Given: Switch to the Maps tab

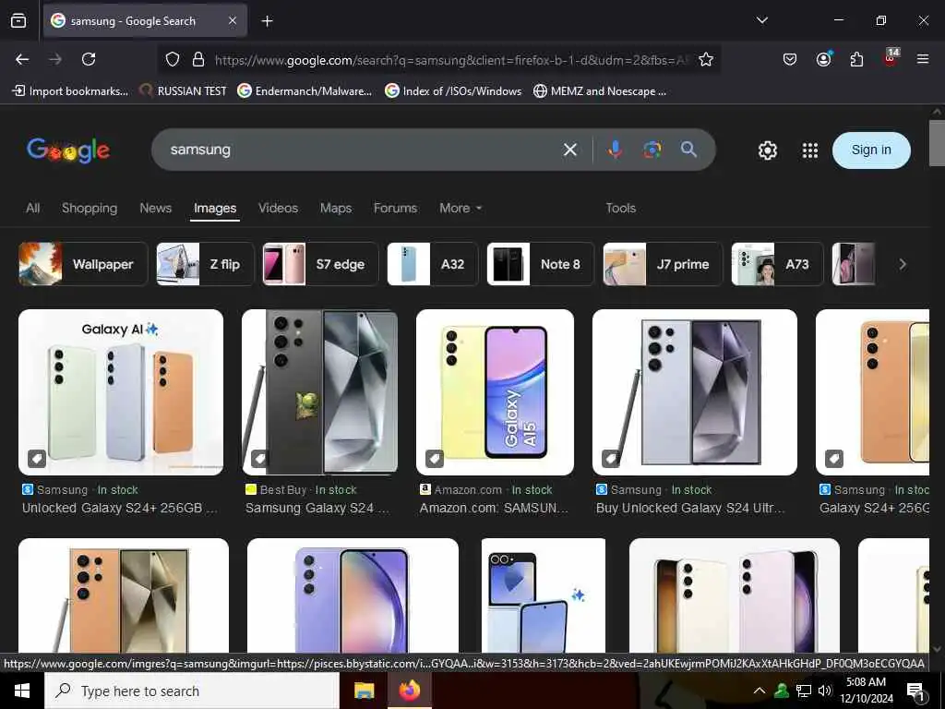Looking at the screenshot, I should (336, 208).
